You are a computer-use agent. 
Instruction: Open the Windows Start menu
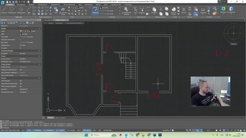tap(86, 135)
